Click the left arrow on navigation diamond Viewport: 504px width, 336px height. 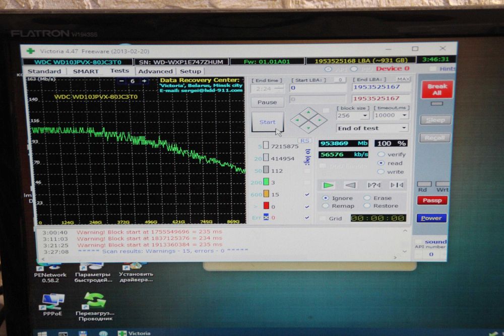[297, 120]
